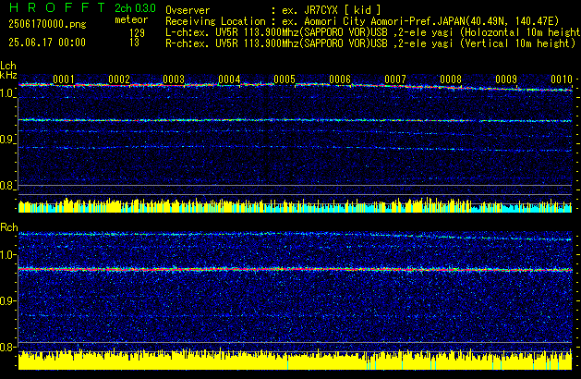Click the L-ch receiver description line

click(x=373, y=32)
